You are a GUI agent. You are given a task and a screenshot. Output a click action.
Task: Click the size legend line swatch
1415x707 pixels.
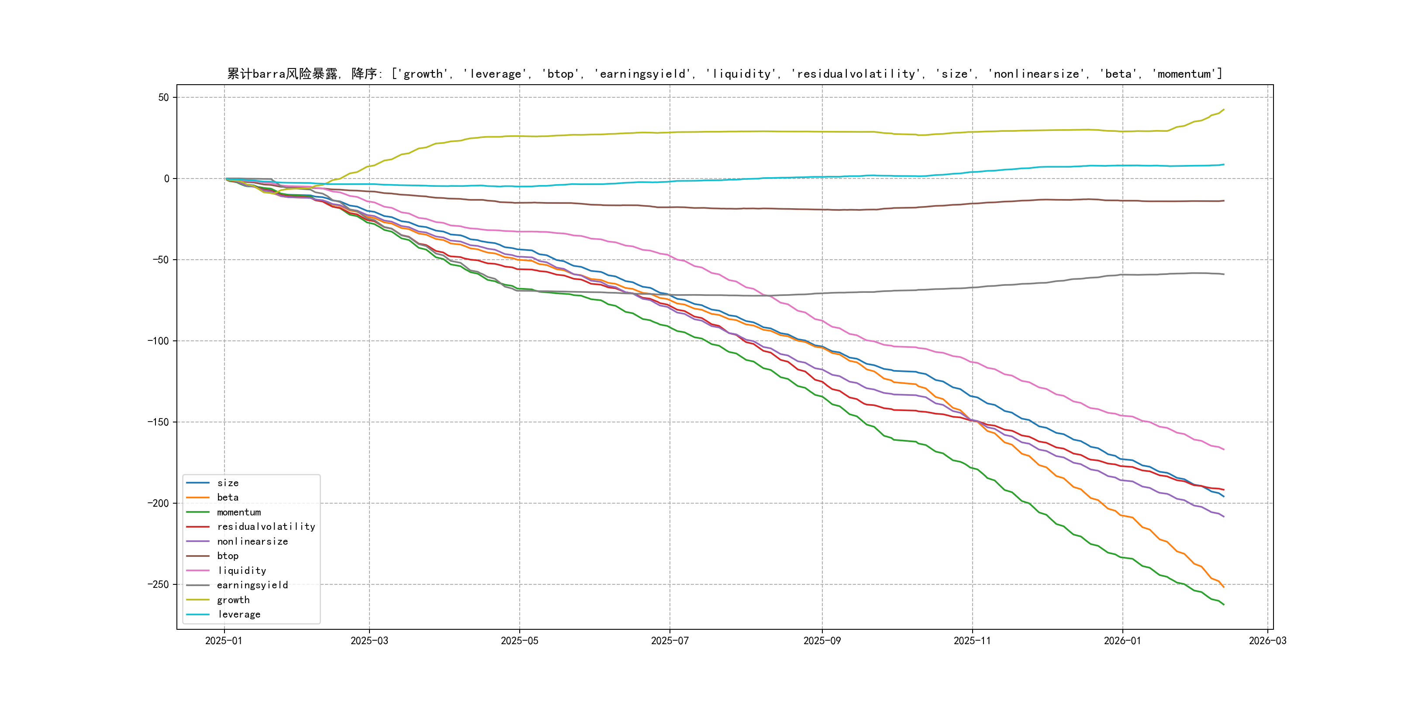pyautogui.click(x=198, y=483)
